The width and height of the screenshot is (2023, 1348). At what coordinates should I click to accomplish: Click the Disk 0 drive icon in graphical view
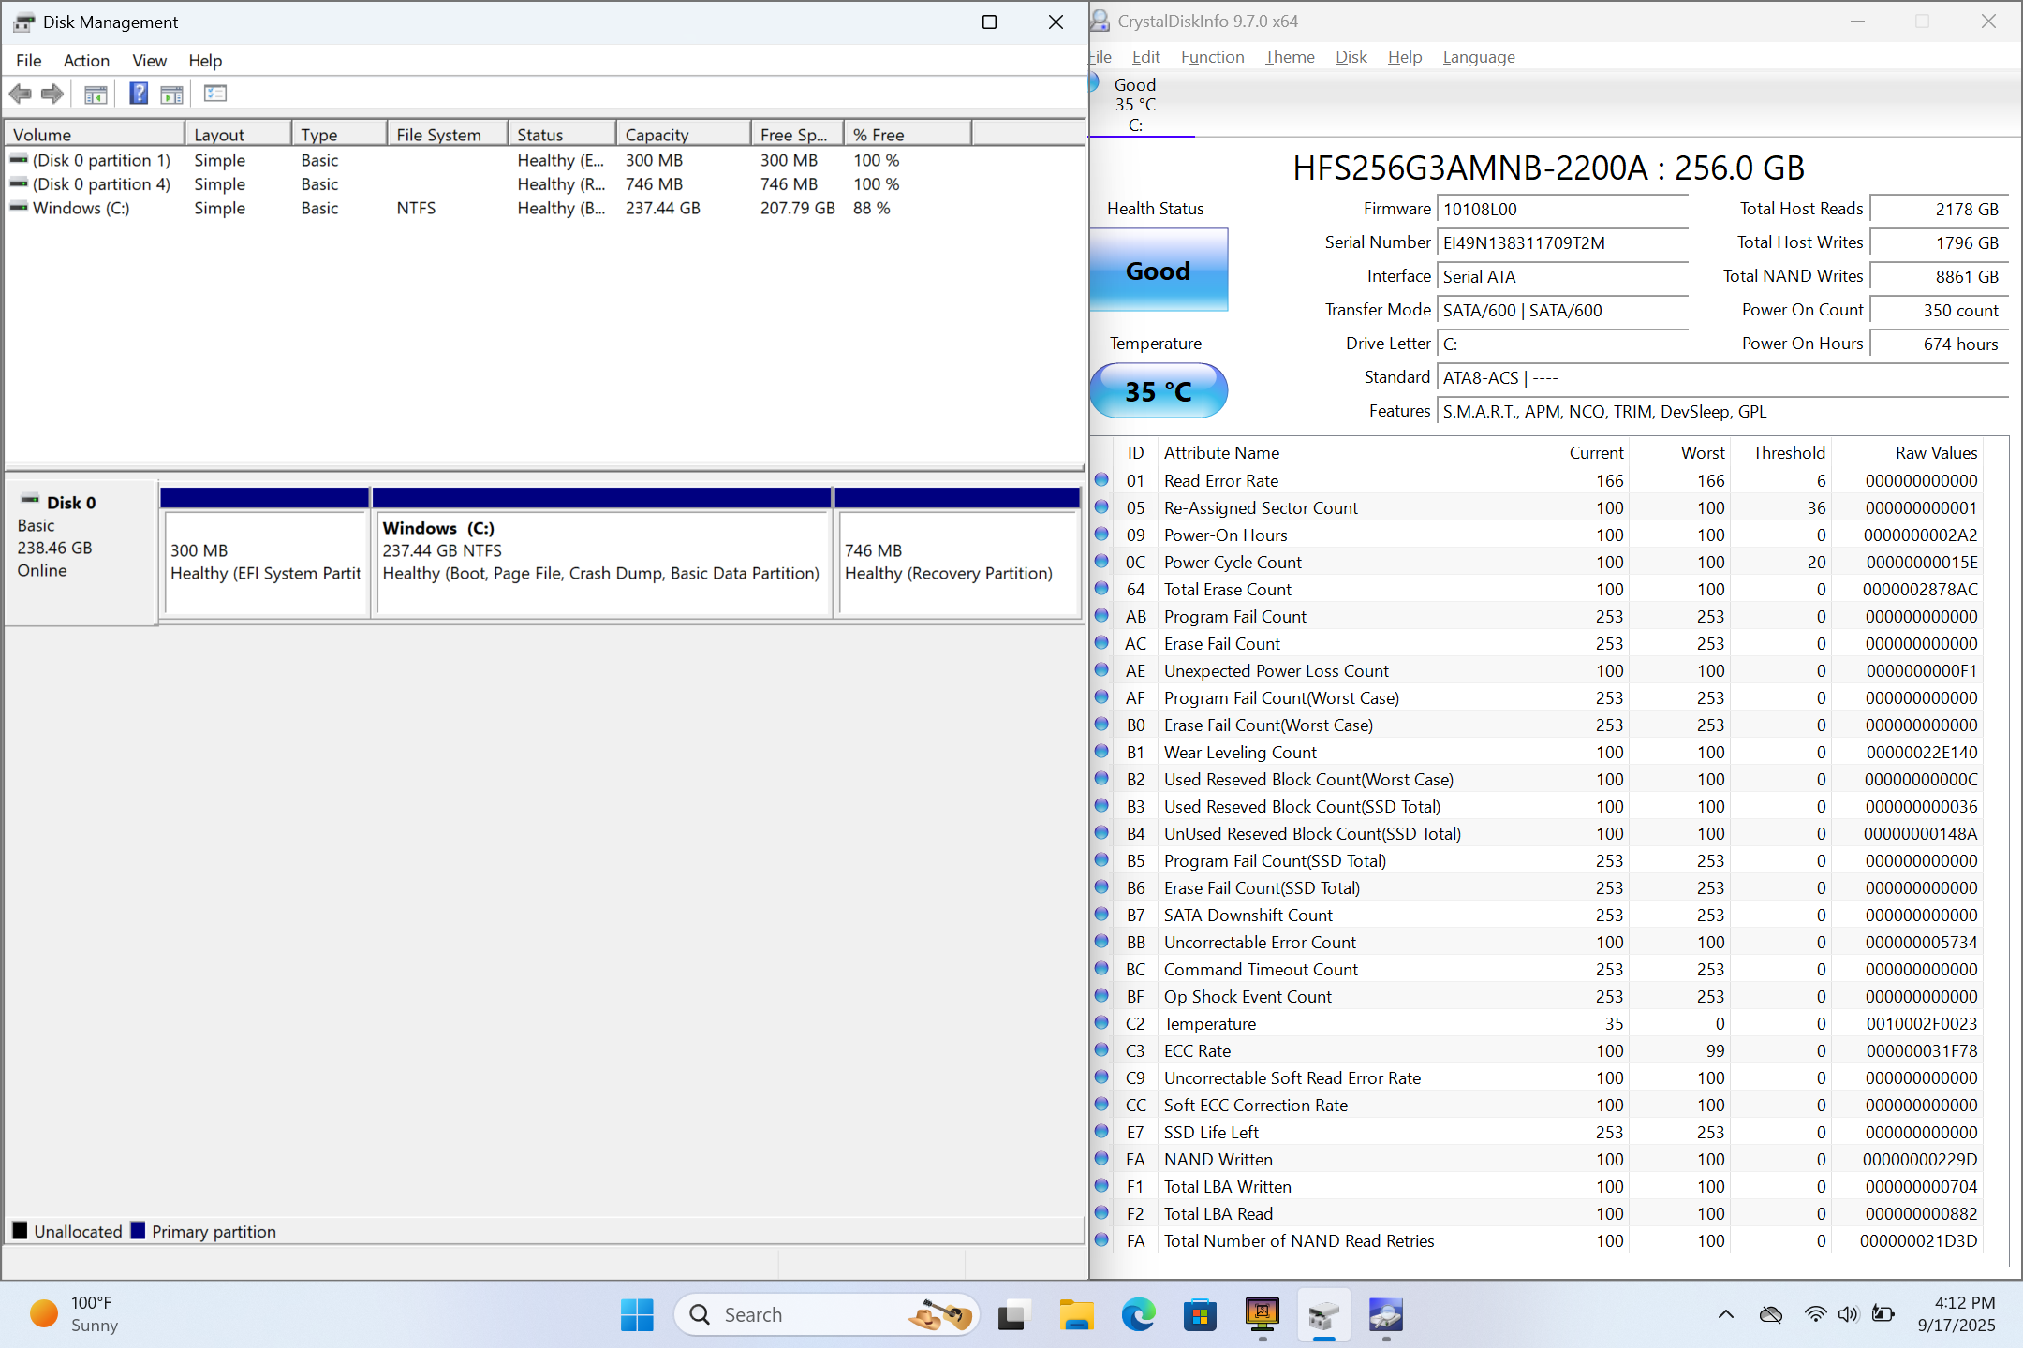30,501
